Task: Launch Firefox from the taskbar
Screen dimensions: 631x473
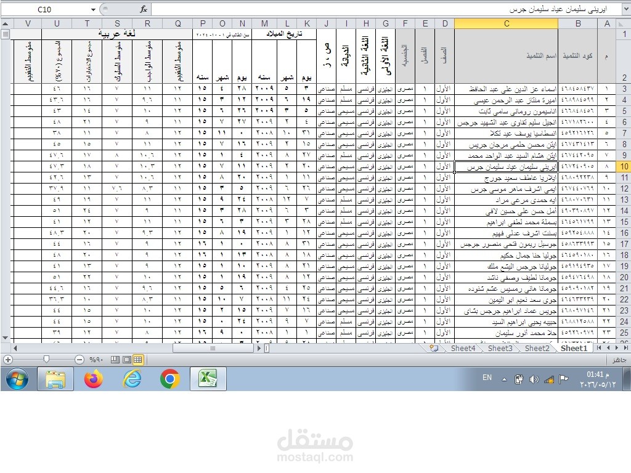Action: tap(94, 379)
